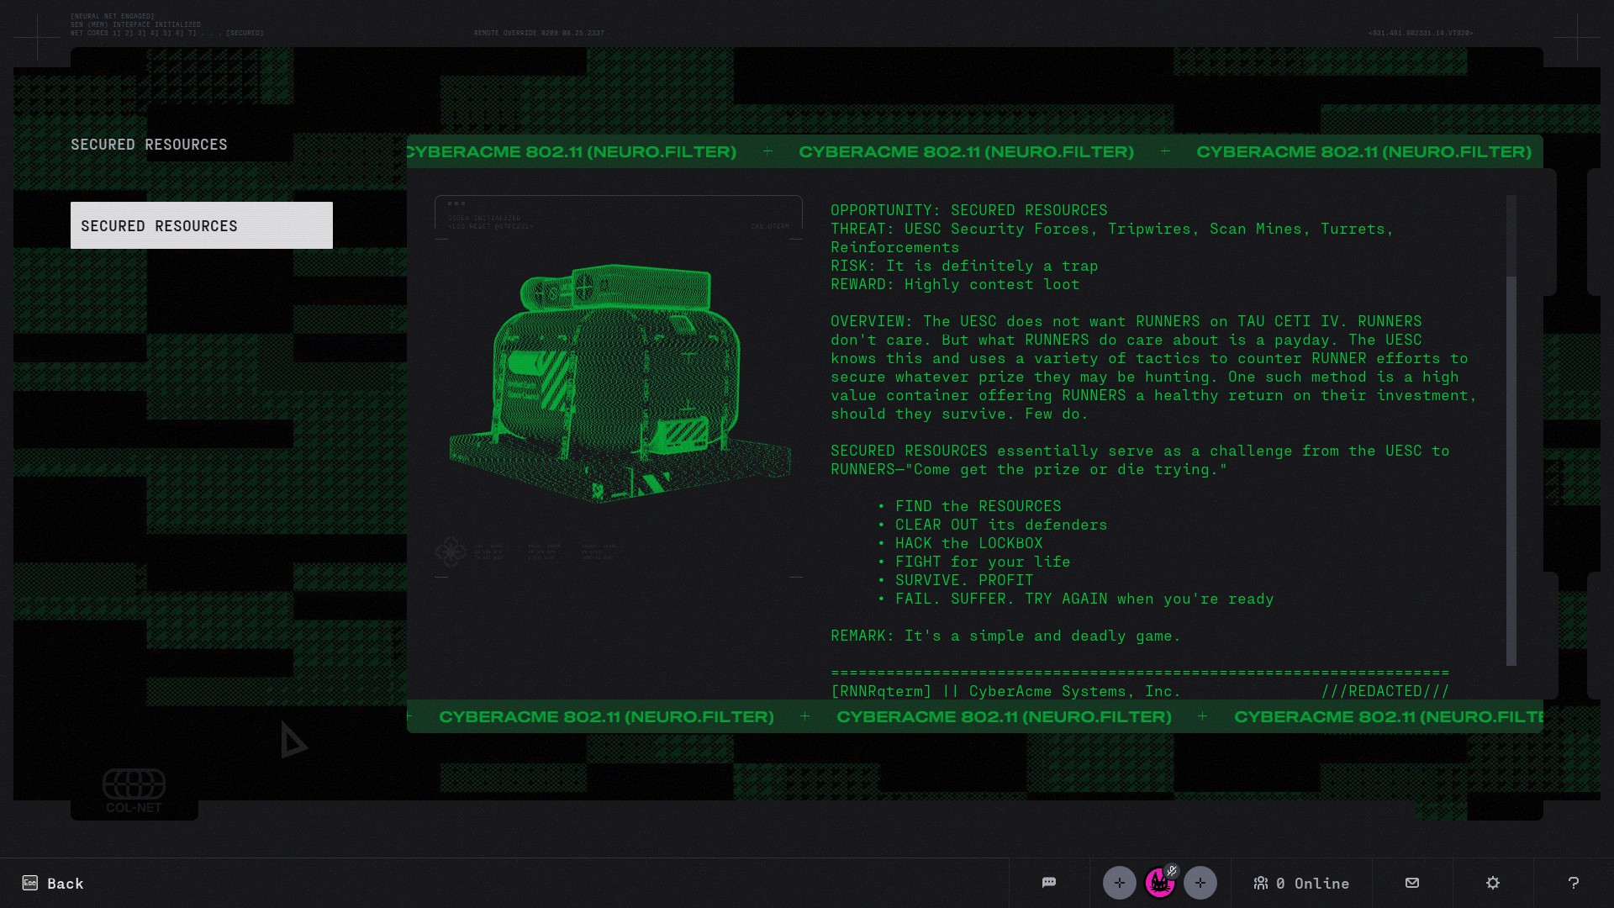Select the pink cat player avatar
This screenshot has width=1614, height=908.
(1158, 884)
